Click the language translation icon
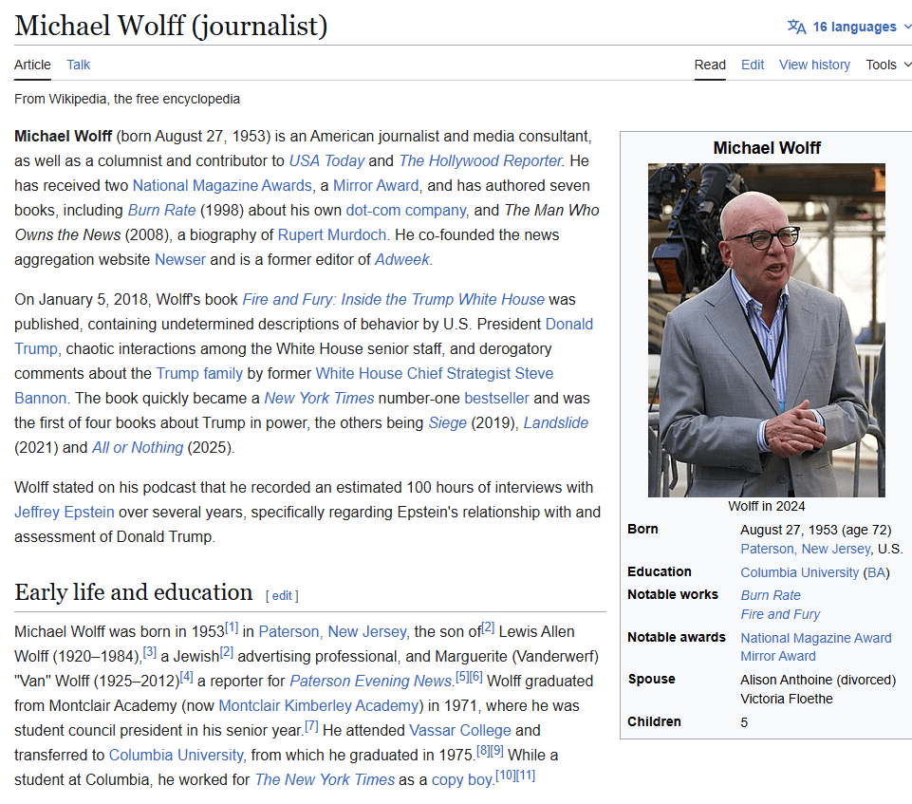The image size is (912, 804). [x=796, y=27]
